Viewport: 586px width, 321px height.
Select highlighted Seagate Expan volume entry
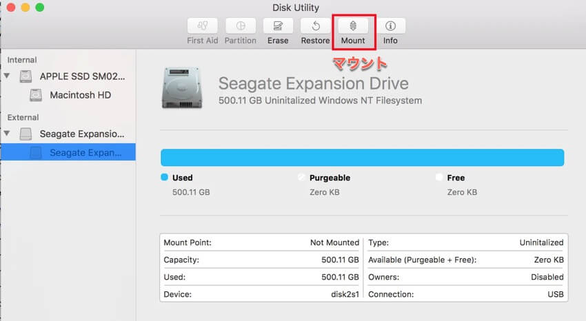[x=86, y=153]
